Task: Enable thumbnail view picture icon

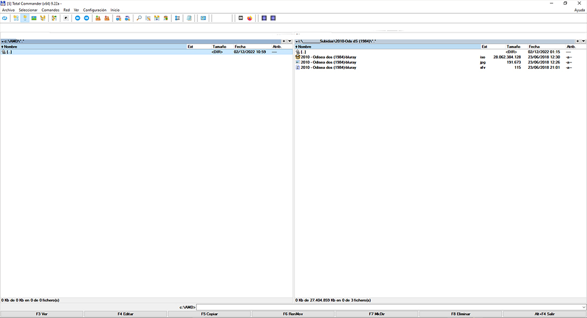Action: (x=34, y=18)
